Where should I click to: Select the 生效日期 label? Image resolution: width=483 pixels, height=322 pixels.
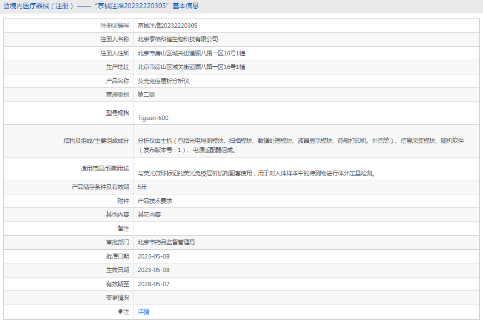(118, 270)
